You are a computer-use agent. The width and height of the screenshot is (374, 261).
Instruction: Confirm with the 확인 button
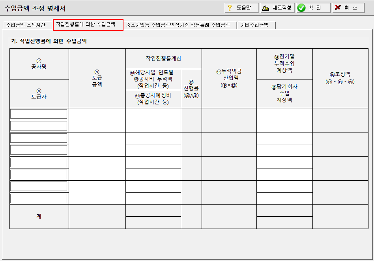click(x=313, y=8)
